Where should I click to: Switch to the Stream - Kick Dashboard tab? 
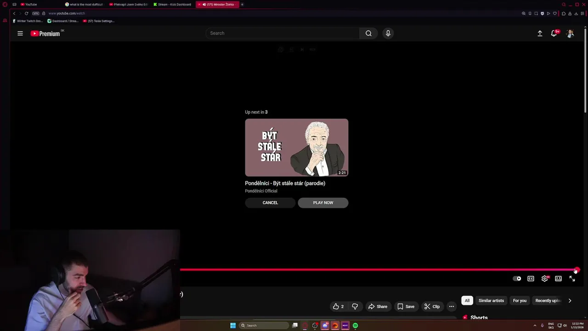[x=173, y=5]
